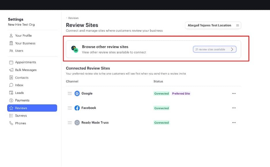Open the 21 review sites available button

[x=215, y=49]
